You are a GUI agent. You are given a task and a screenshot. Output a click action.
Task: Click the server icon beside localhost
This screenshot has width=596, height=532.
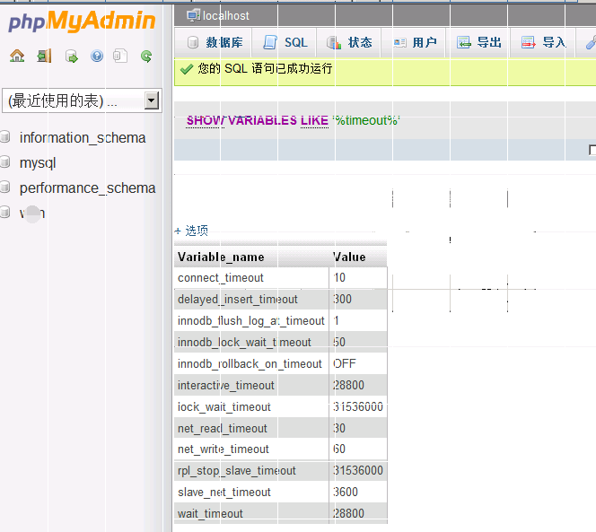pos(194,15)
